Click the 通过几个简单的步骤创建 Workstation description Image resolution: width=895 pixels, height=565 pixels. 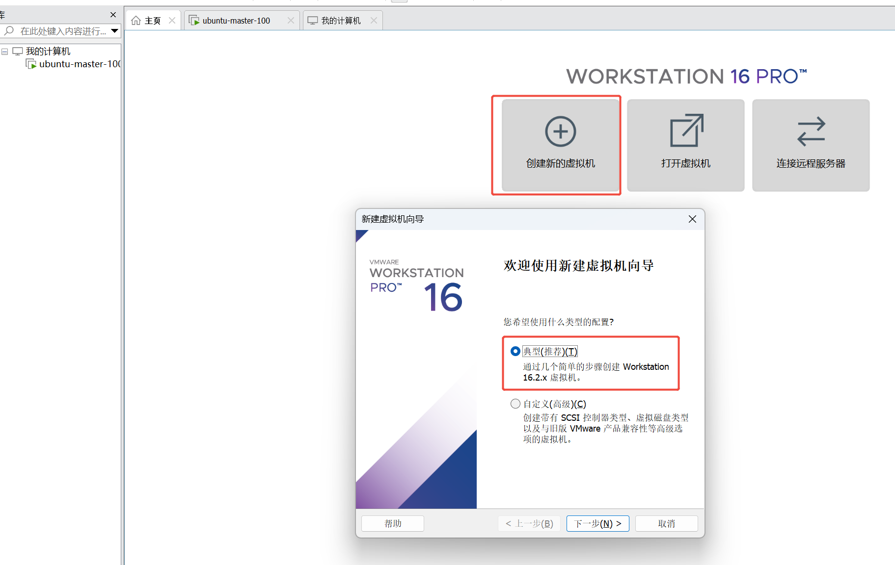pos(596,372)
